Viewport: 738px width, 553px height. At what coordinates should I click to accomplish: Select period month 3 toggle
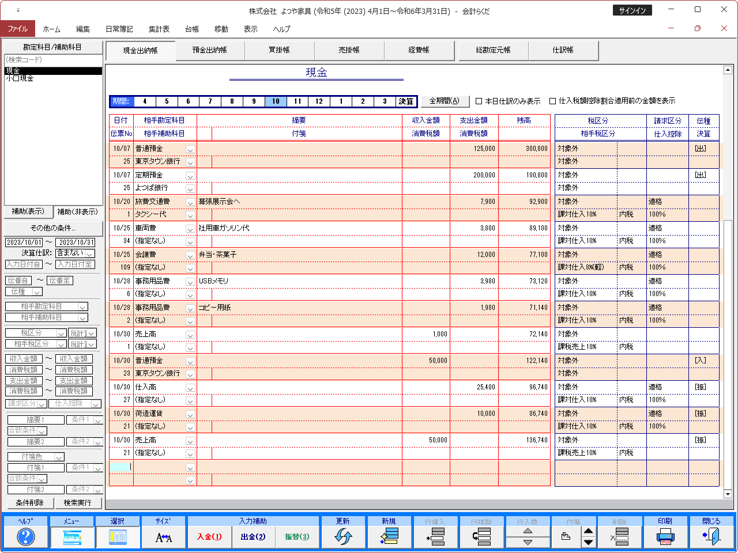click(x=385, y=101)
